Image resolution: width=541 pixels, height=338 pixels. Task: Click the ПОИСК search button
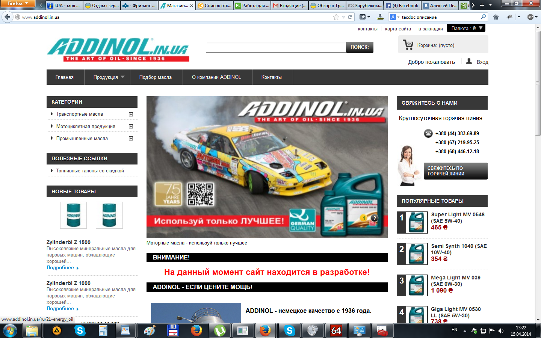pos(360,47)
